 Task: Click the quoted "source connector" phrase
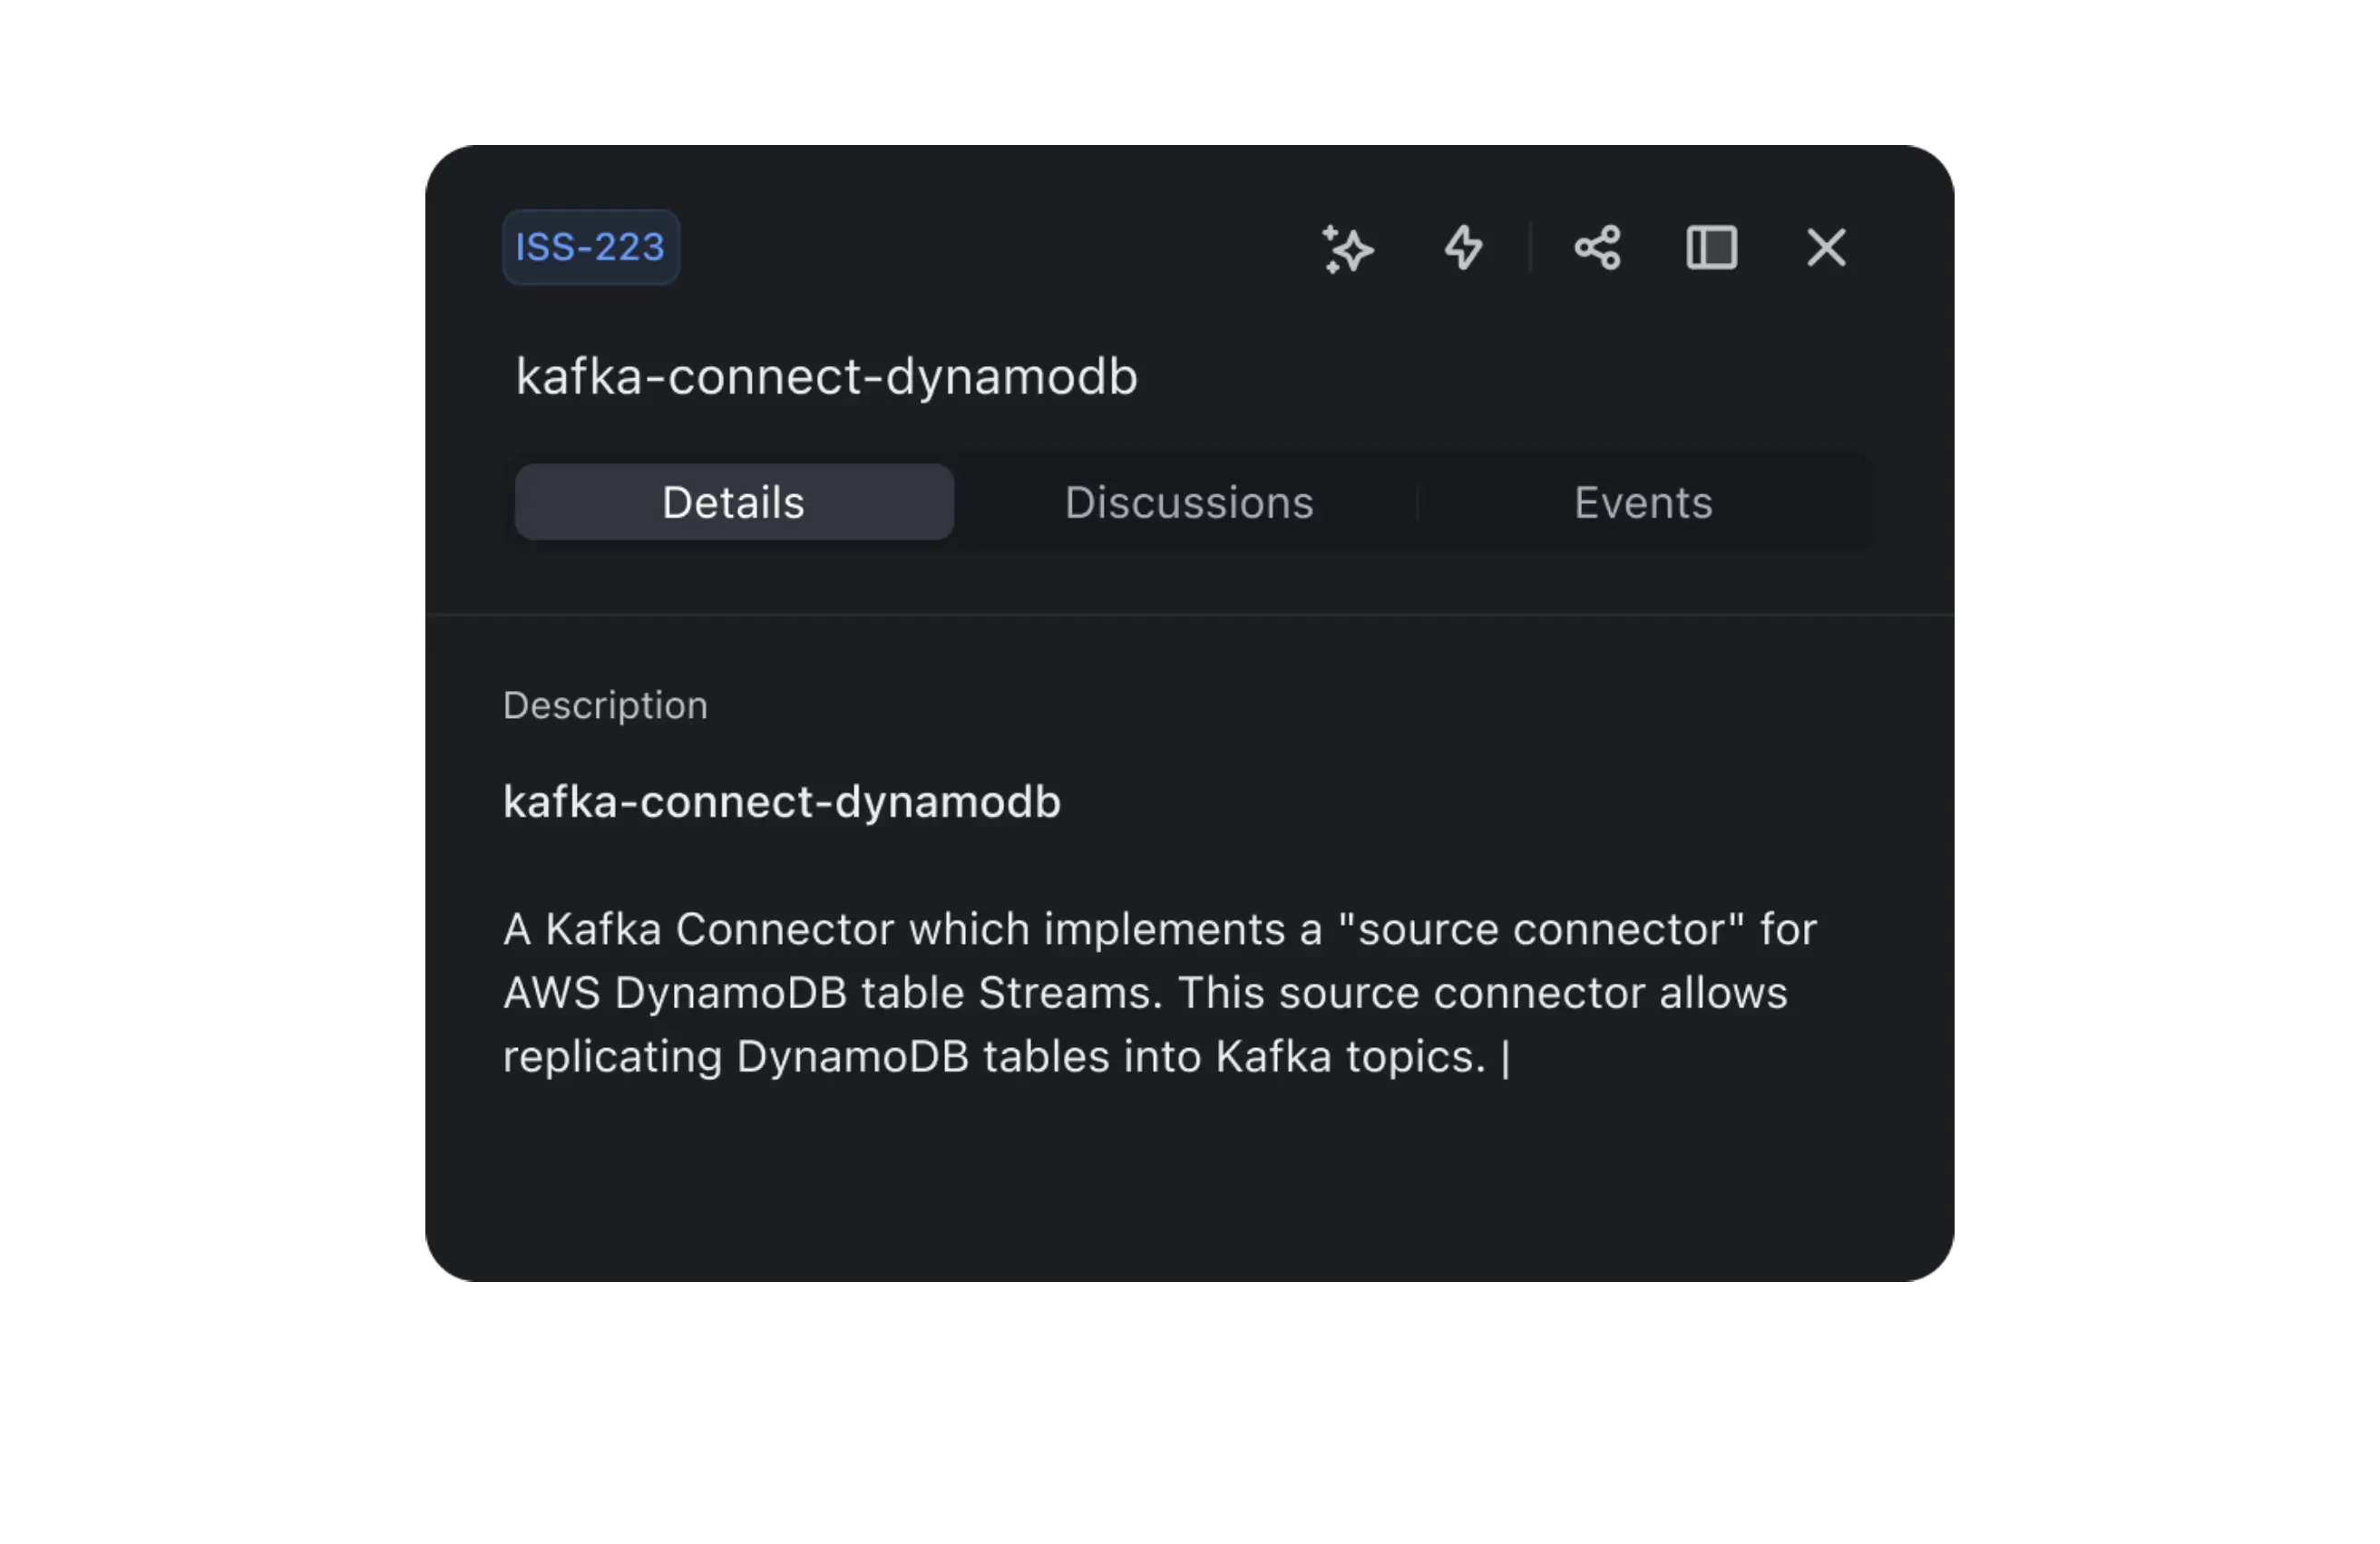point(1541,929)
